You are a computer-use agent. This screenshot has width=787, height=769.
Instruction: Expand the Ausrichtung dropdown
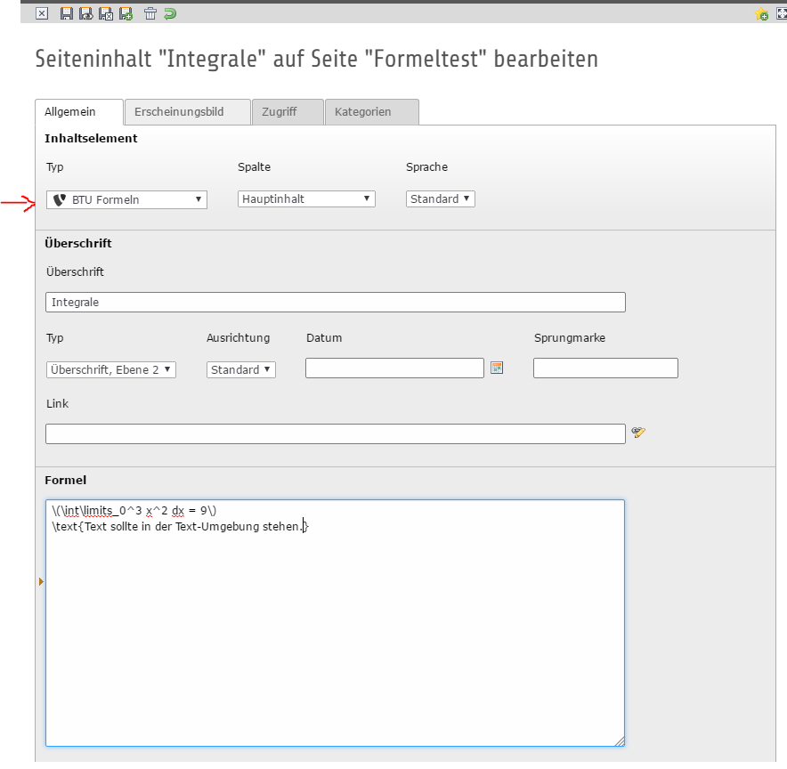[x=241, y=369]
